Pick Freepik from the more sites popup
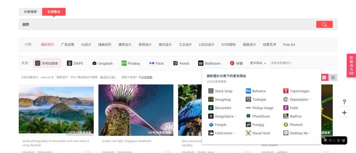This screenshot has width=356, height=153. 218,125
